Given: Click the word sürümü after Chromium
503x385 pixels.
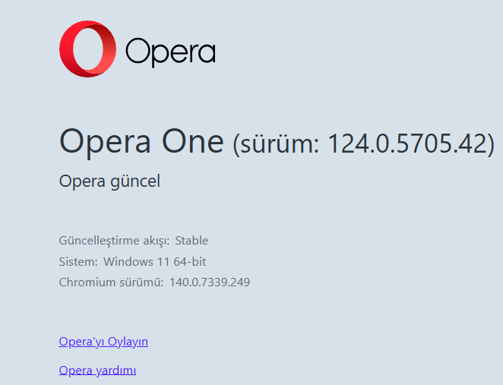Looking at the screenshot, I should point(139,282).
